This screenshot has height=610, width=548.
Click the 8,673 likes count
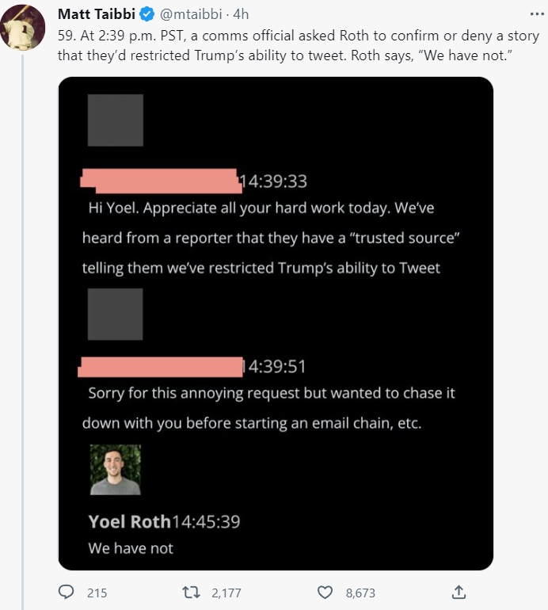click(360, 593)
